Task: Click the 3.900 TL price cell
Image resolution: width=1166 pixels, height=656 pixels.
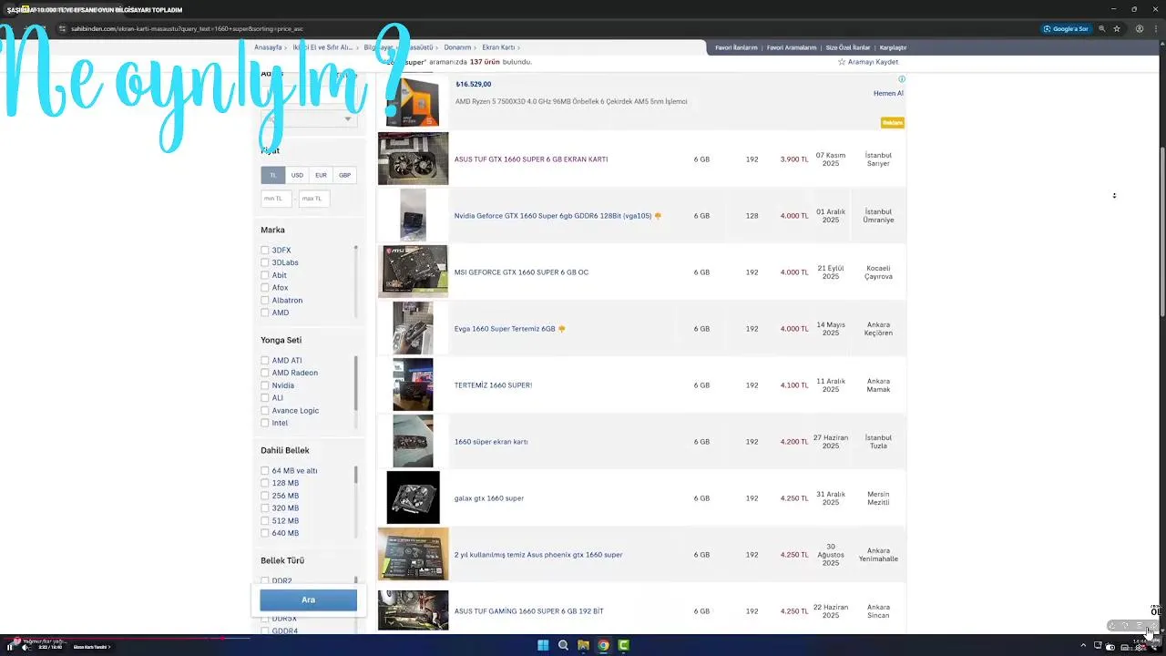Action: pos(794,159)
